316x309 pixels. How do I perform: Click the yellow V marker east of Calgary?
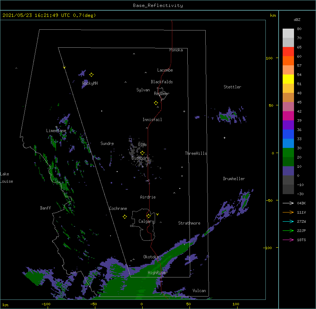click(157, 214)
